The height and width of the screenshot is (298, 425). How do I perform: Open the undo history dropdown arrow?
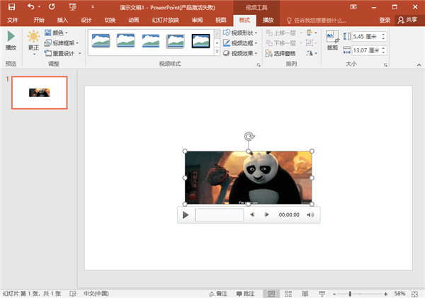coord(39,7)
